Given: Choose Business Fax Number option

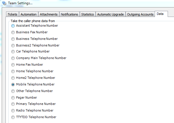Looking at the screenshot, I should [x=13, y=32].
